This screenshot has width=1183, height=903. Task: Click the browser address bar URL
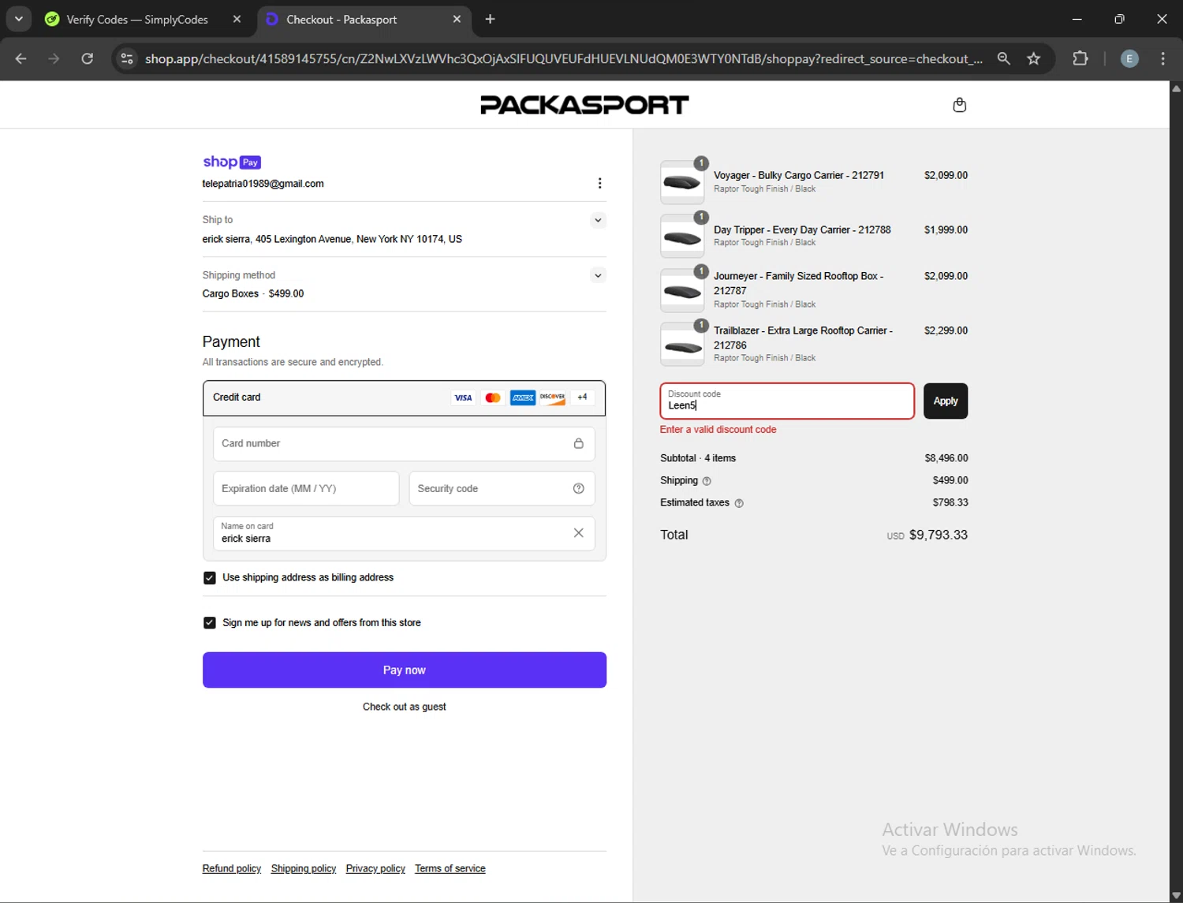tap(563, 58)
